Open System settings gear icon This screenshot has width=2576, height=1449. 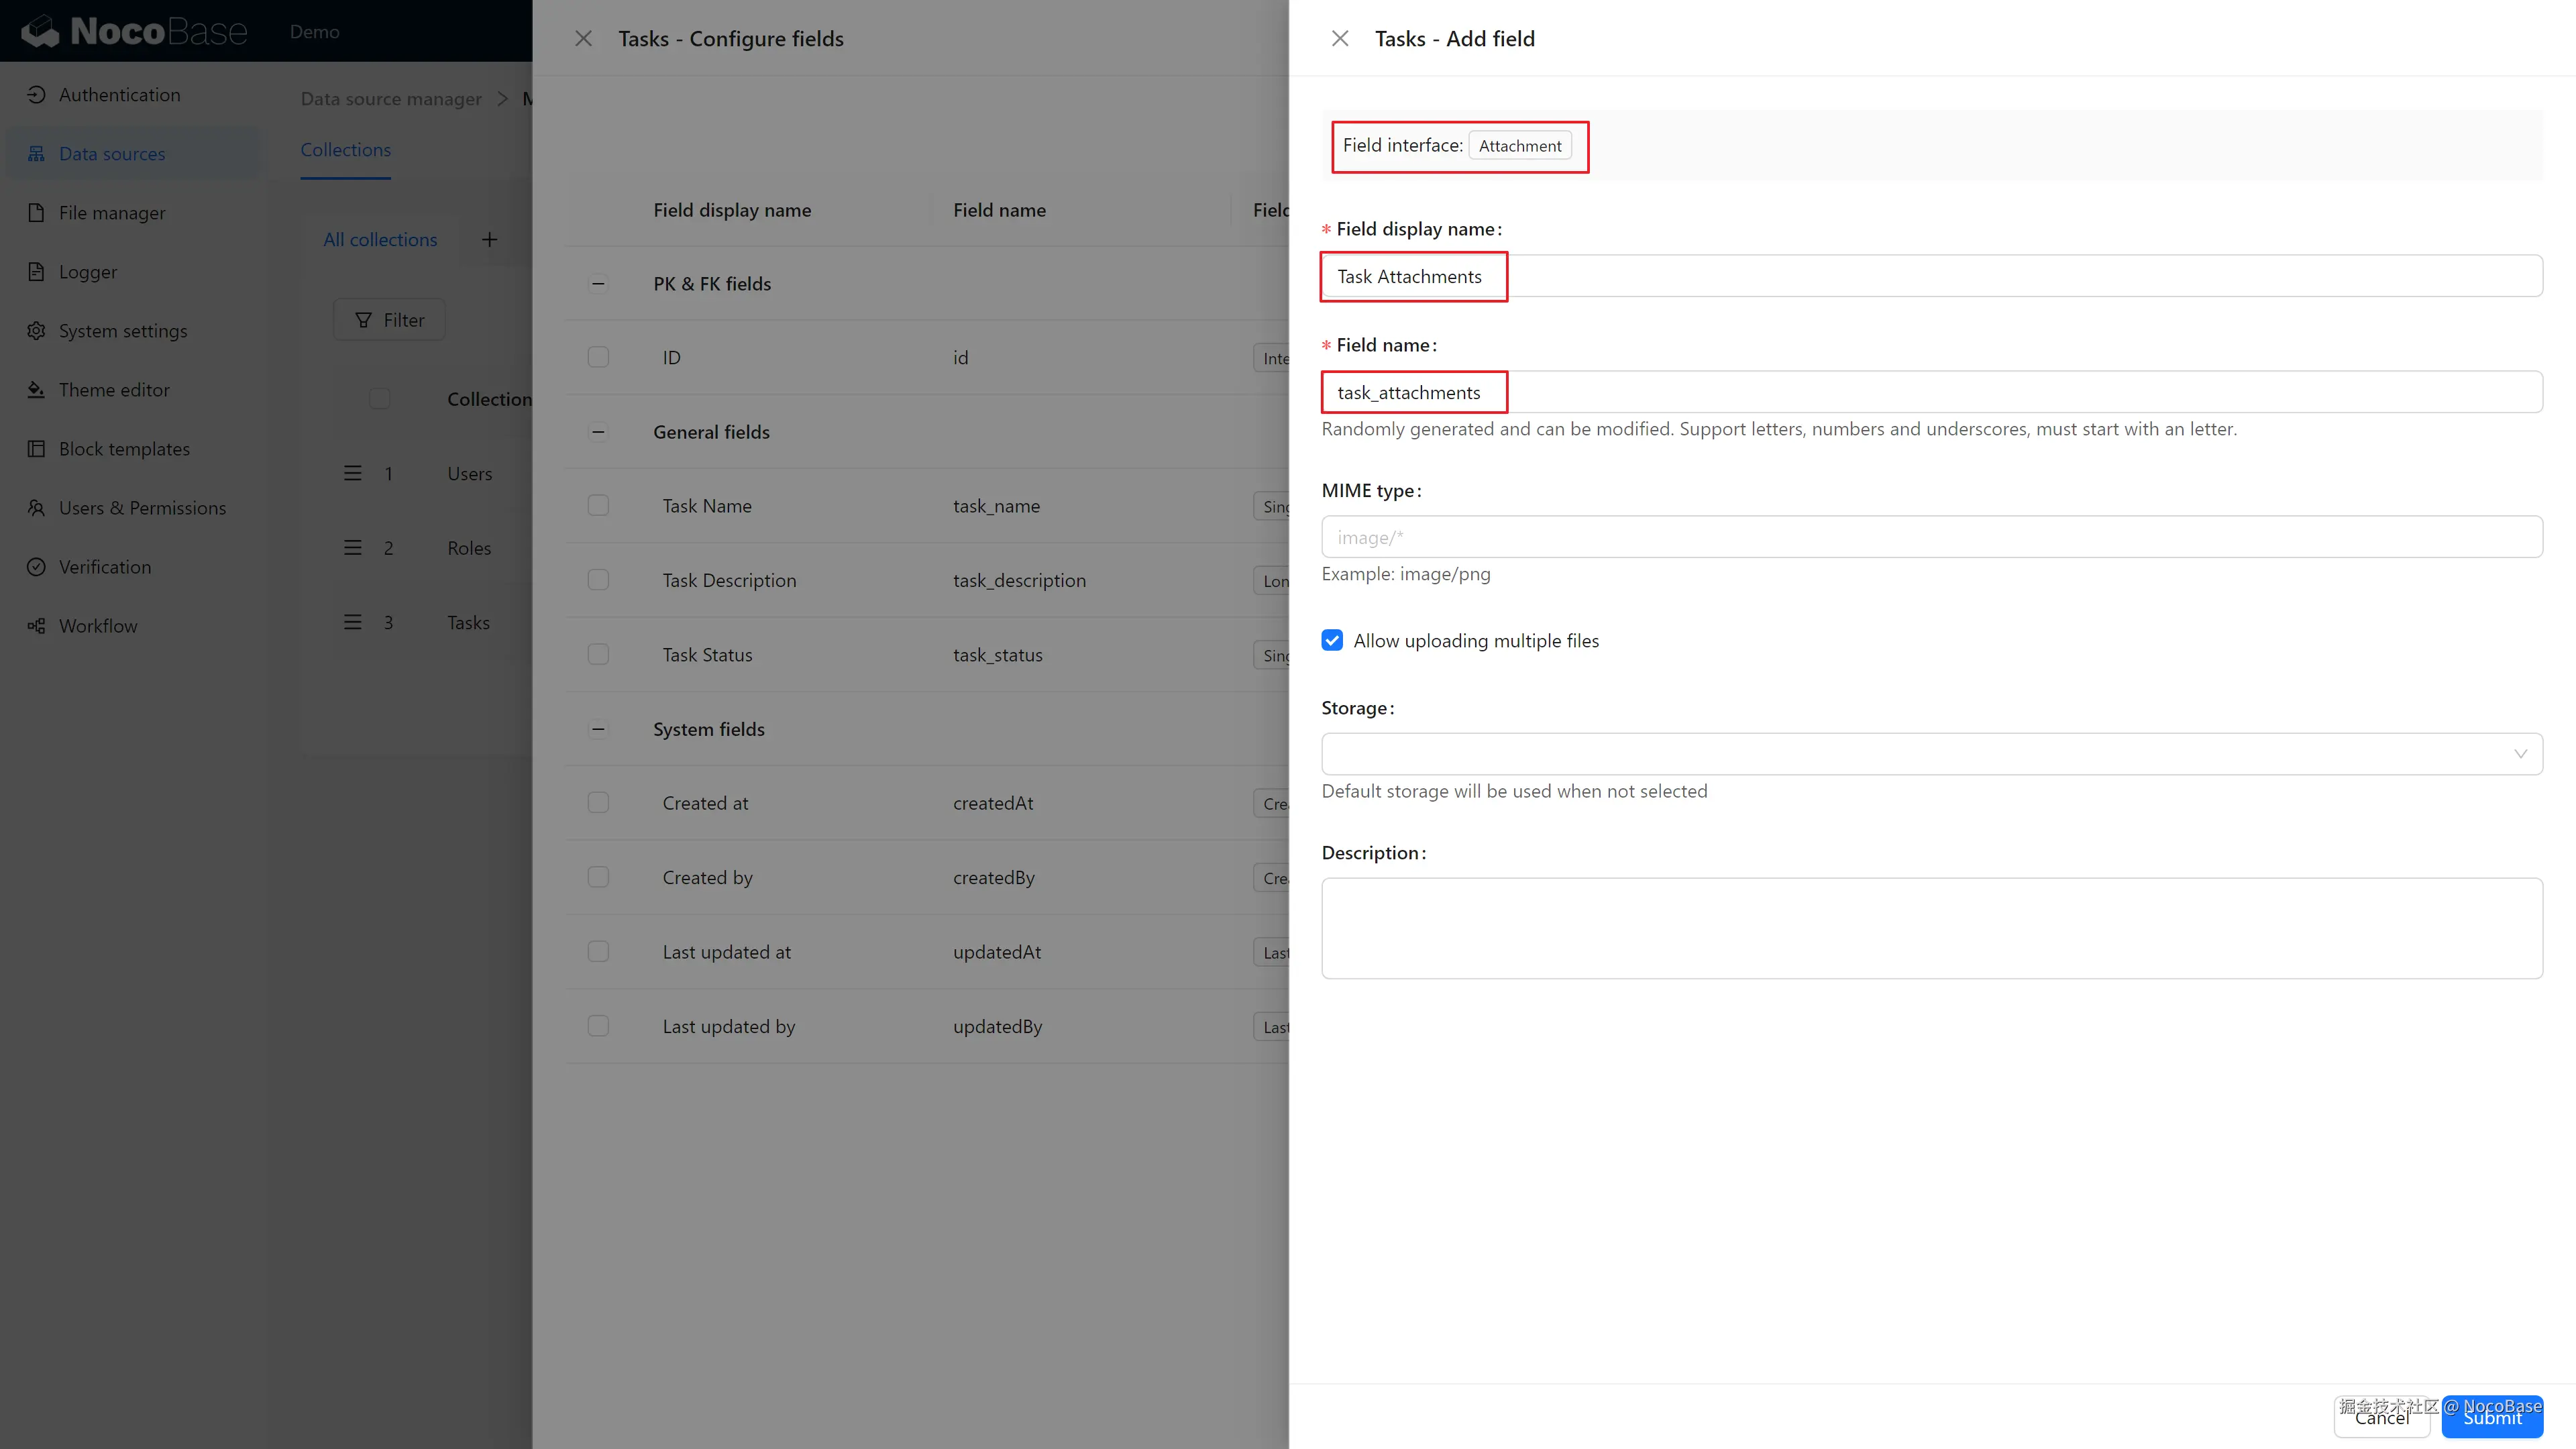point(36,331)
